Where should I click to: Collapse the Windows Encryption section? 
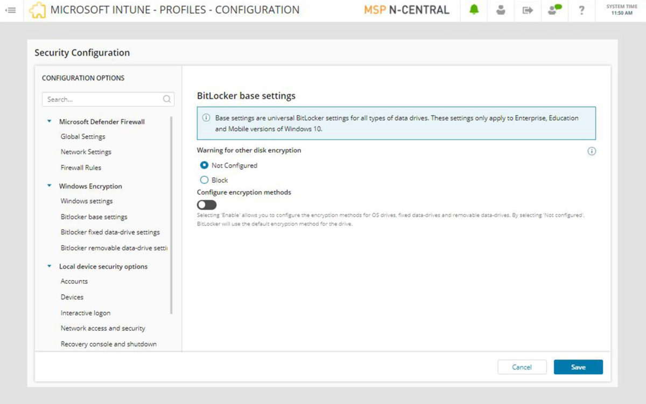tap(50, 186)
